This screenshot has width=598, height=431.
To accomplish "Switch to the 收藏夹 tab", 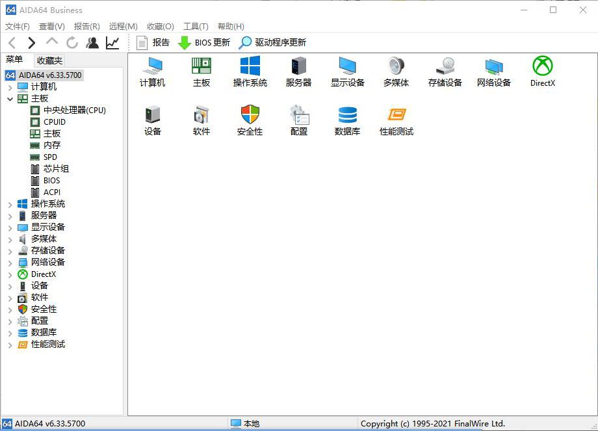I will click(x=49, y=60).
